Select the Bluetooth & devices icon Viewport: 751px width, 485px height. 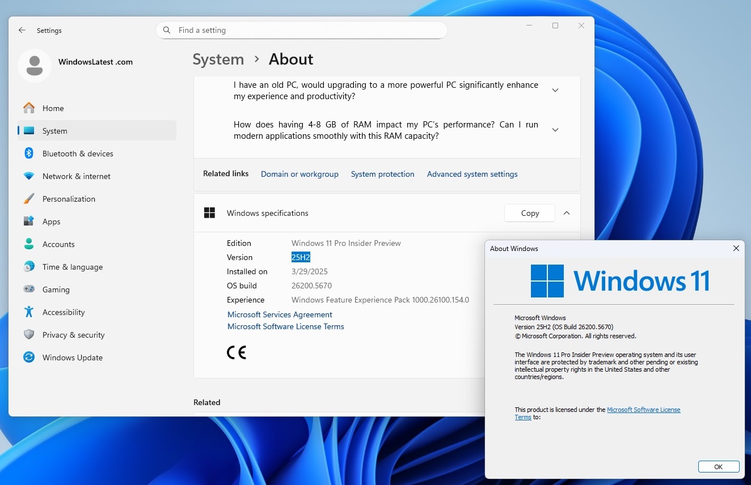tap(28, 153)
